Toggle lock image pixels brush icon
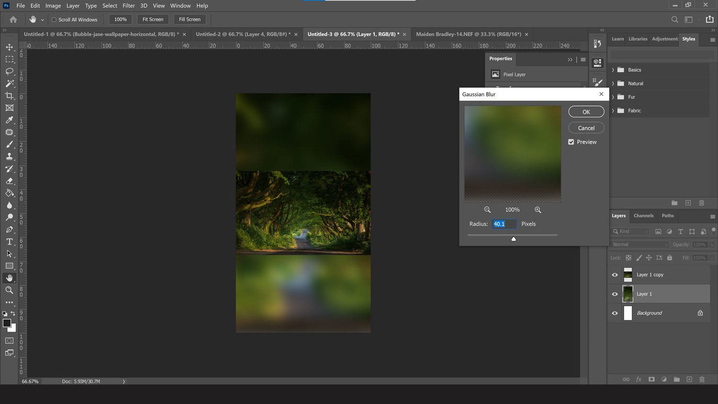Image resolution: width=718 pixels, height=404 pixels. coord(639,258)
